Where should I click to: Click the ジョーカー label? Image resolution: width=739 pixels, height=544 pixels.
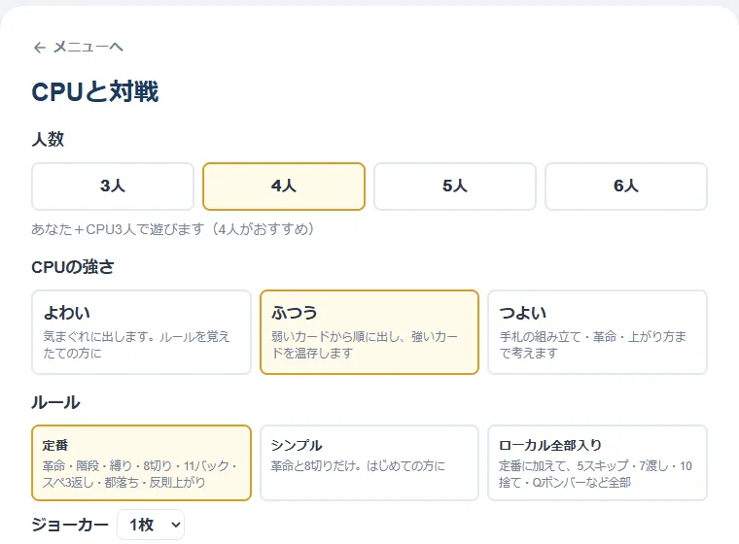pos(70,525)
